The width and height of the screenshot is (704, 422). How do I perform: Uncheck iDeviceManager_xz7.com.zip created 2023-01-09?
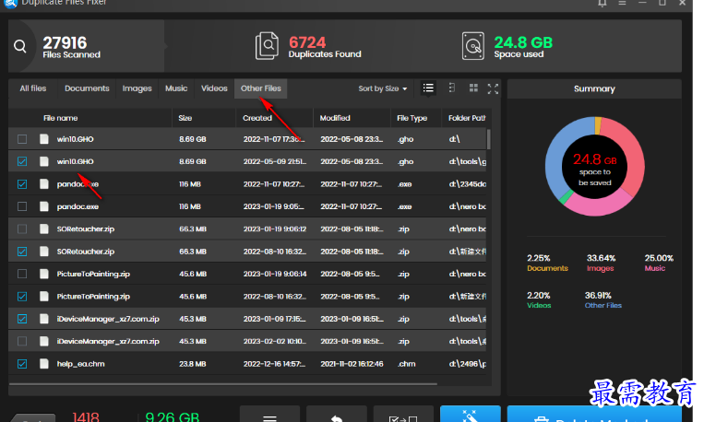click(22, 319)
